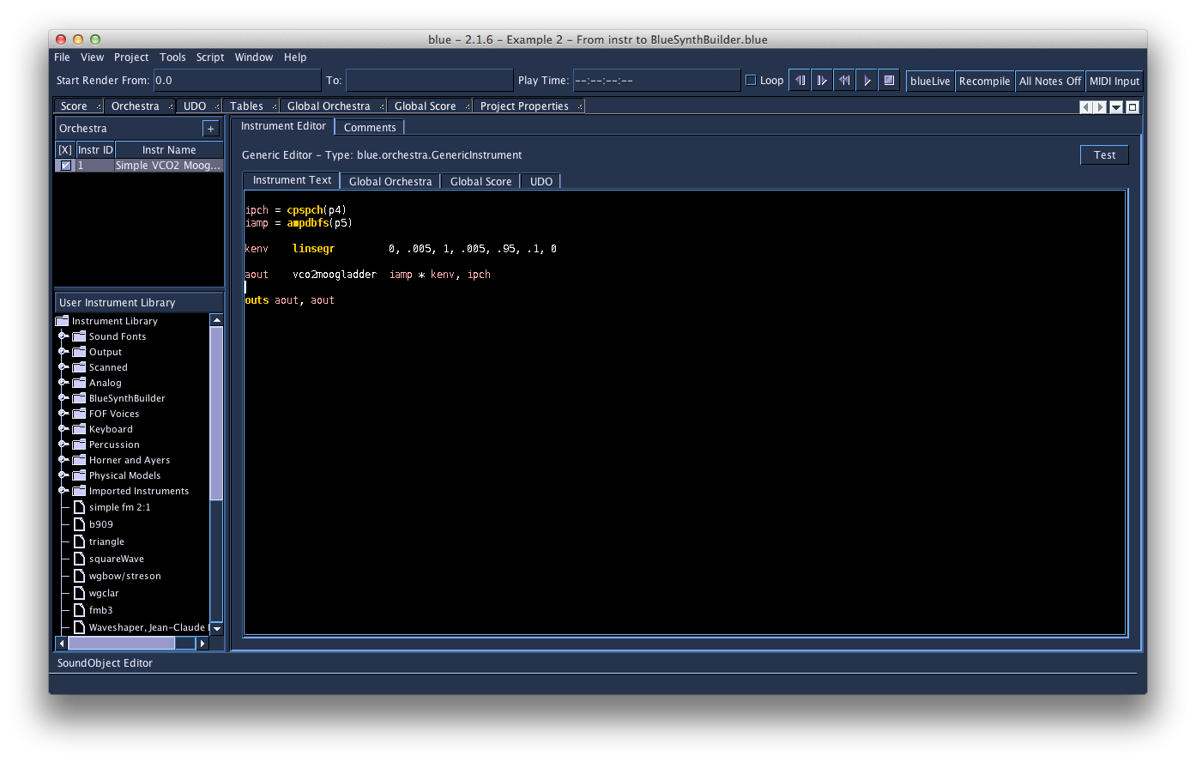Screen dimensions: 1196x762
Task: Expand the Sound Fonts folder
Action: [x=63, y=336]
